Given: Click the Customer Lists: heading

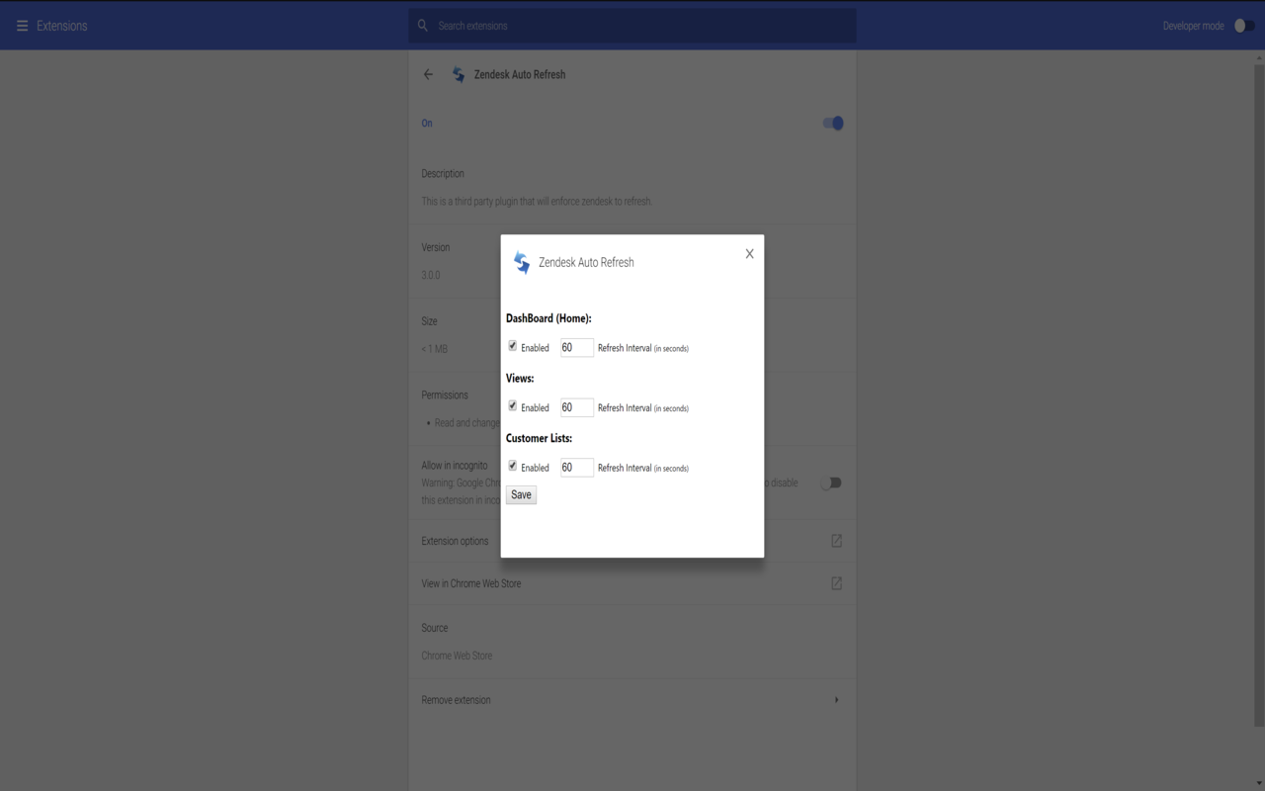Looking at the screenshot, I should (539, 438).
